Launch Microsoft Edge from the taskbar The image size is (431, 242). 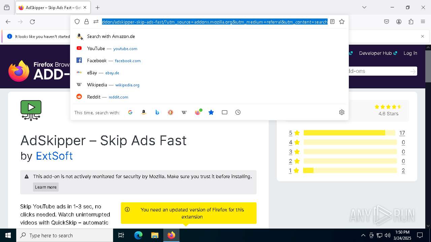point(138,235)
